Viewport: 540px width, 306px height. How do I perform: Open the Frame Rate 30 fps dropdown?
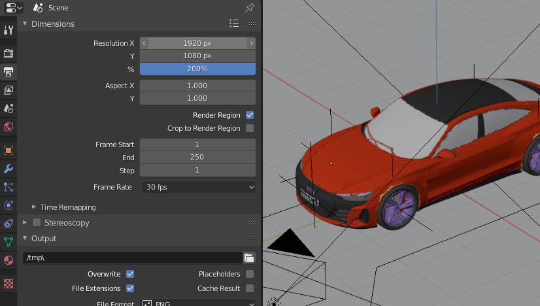click(199, 187)
